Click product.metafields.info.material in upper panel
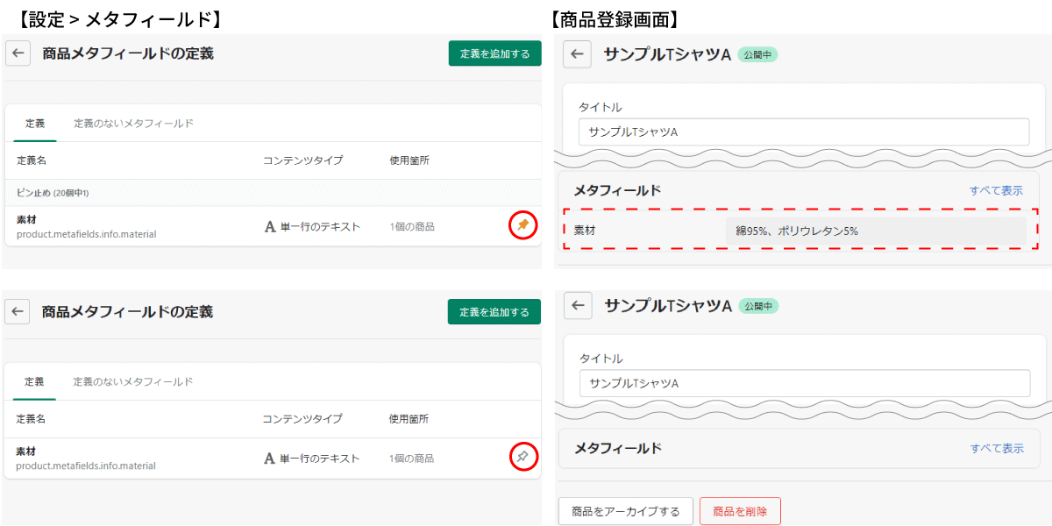 (x=86, y=234)
